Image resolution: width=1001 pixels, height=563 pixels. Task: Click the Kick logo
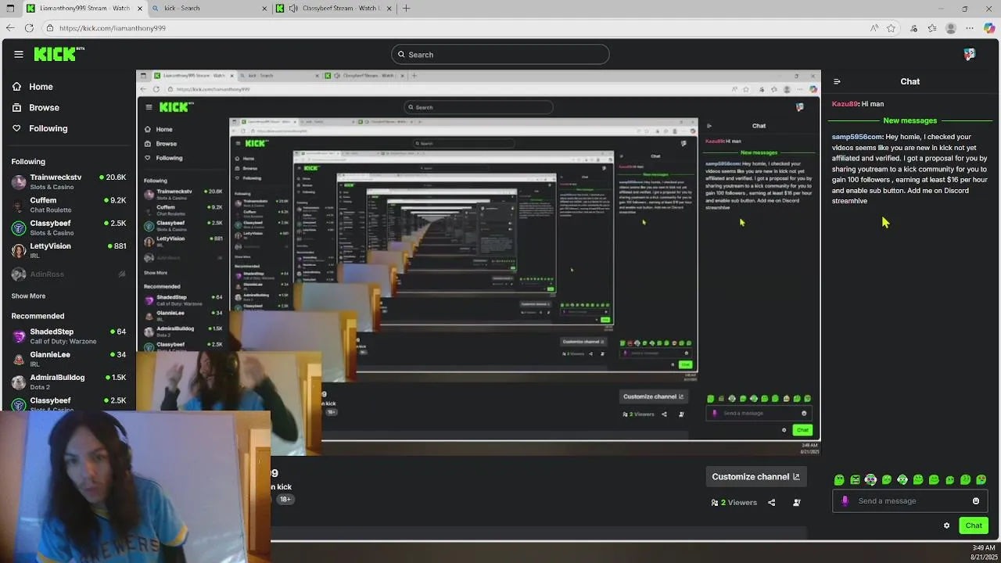[x=59, y=54]
